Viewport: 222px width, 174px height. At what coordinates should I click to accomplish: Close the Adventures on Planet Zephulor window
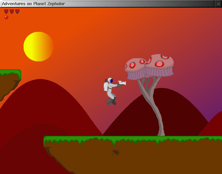[218, 4]
